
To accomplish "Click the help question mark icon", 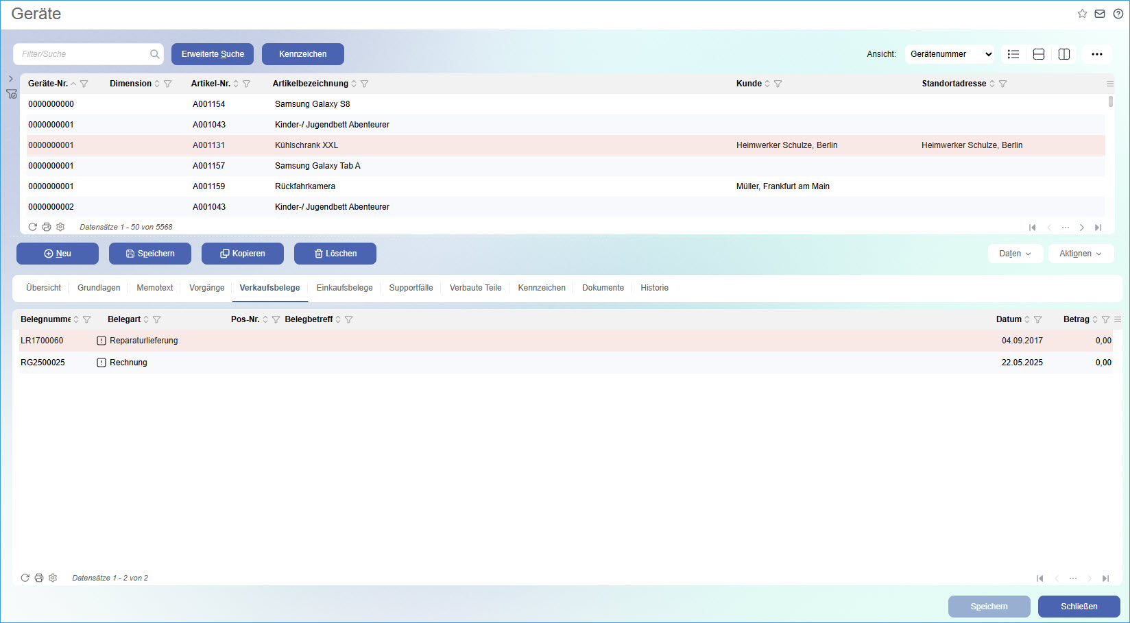I will pyautogui.click(x=1118, y=14).
